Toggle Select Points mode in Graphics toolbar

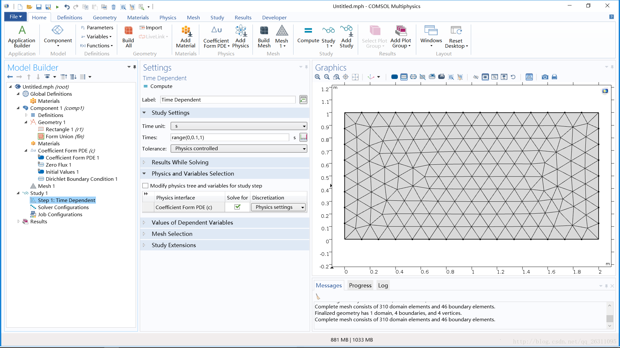(x=413, y=77)
